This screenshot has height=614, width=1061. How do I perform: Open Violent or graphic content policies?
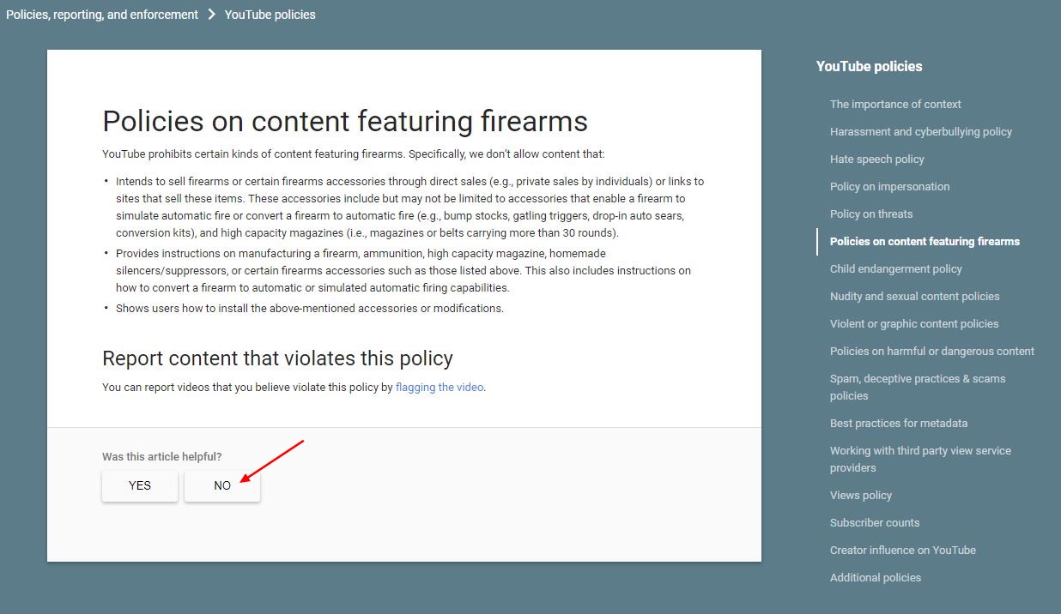tap(914, 324)
